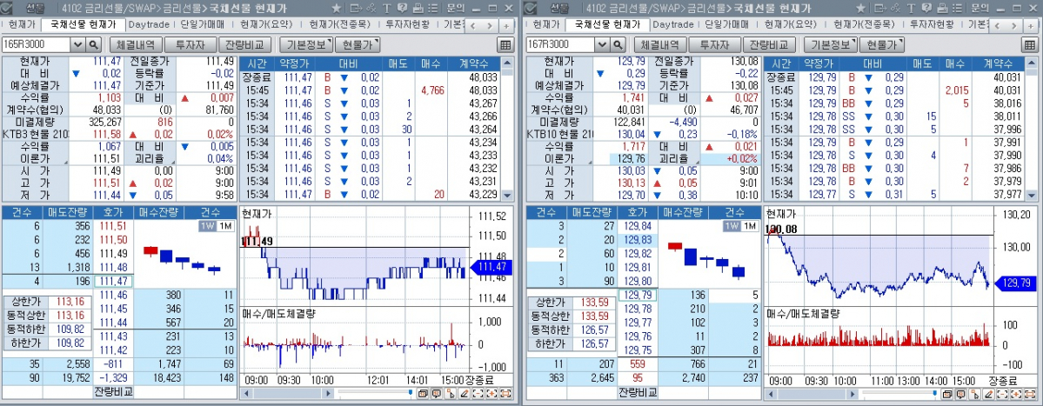The height and width of the screenshot is (406, 1043).
Task: Search symbol with magnifier next to 165R3000
Action: click(x=94, y=44)
